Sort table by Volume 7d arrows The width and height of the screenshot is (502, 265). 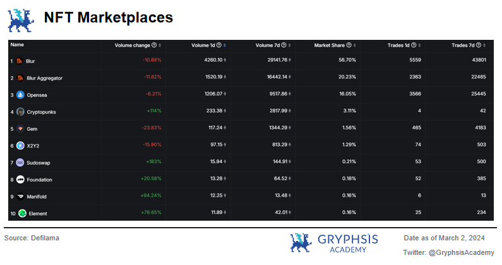point(289,46)
